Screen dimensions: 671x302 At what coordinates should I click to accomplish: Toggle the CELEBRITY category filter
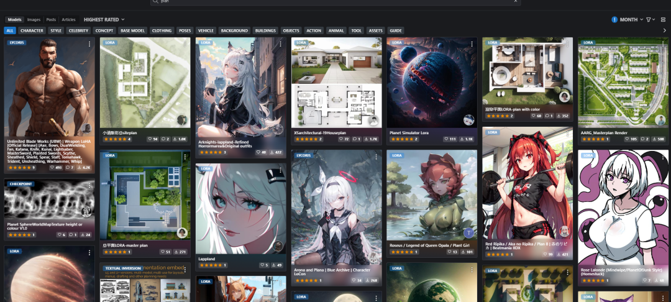(x=78, y=31)
